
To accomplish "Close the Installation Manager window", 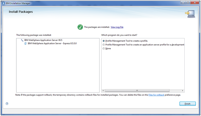I will point(195,2).
